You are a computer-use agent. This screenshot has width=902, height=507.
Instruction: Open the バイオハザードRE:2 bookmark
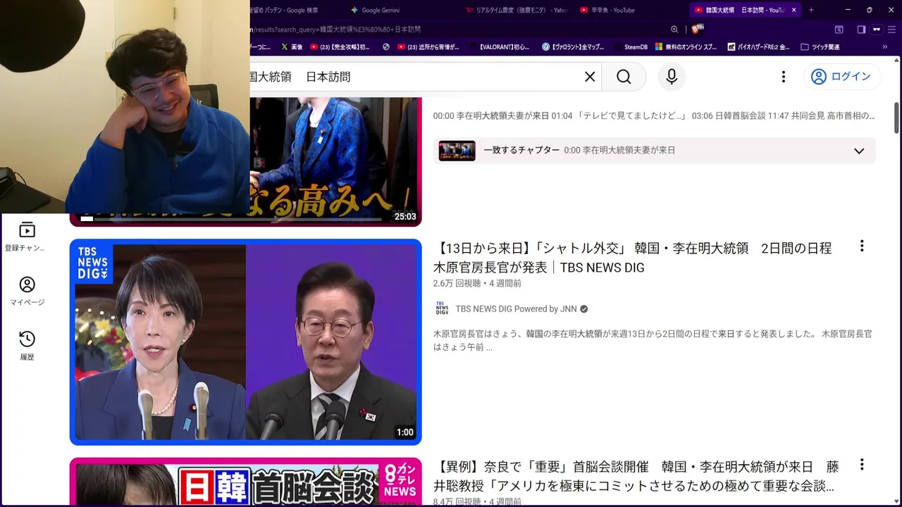[x=758, y=47]
